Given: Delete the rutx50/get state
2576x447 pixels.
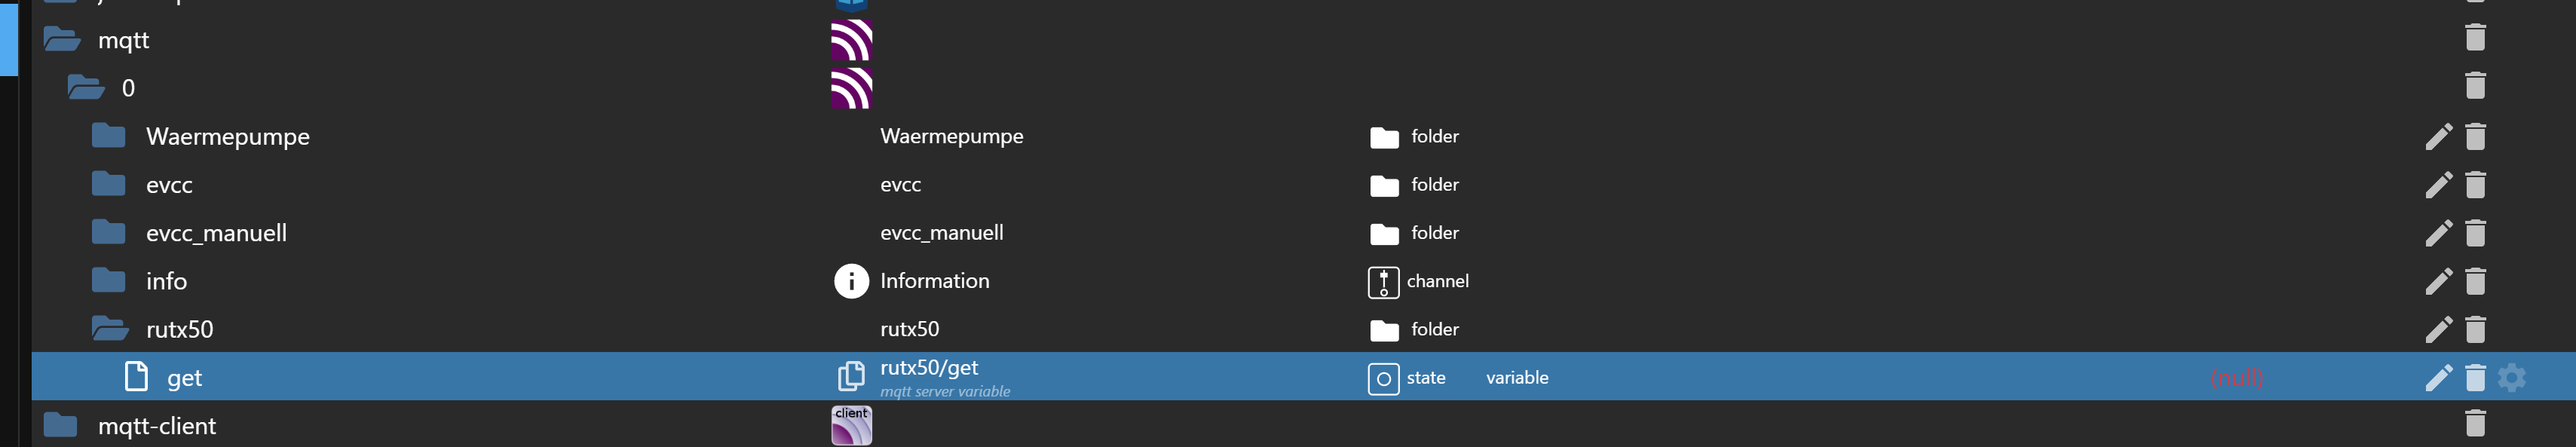Looking at the screenshot, I should coord(2475,378).
